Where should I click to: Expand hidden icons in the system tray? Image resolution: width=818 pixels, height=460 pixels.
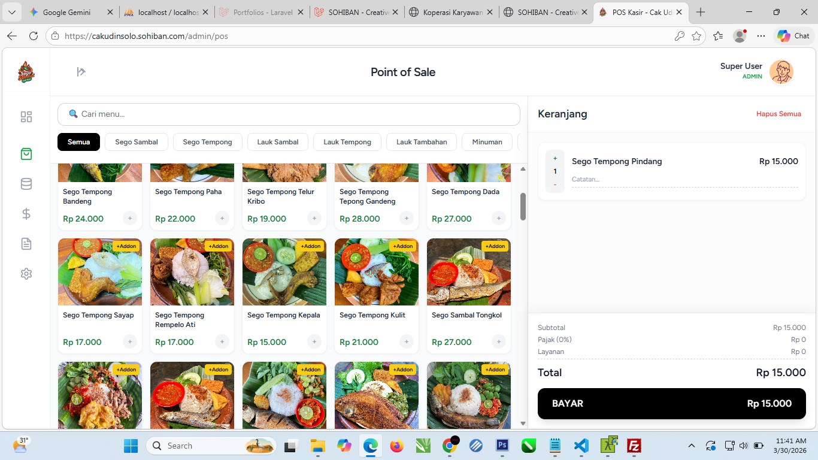pyautogui.click(x=691, y=446)
